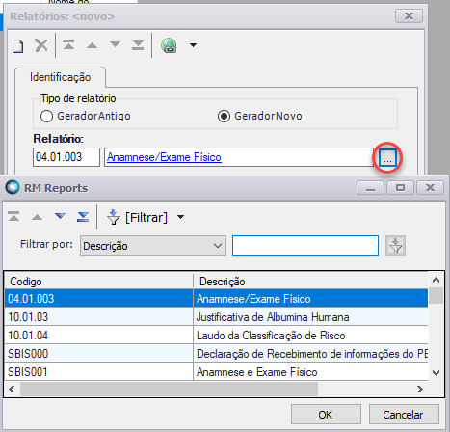Screen dimensions: 450x432
Task: Open dropdown arrow next to globe icon
Action: pos(193,45)
